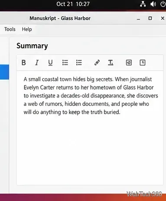The image size is (166, 201).
Task: Minimize the Manuskript window
Action: (138, 19)
